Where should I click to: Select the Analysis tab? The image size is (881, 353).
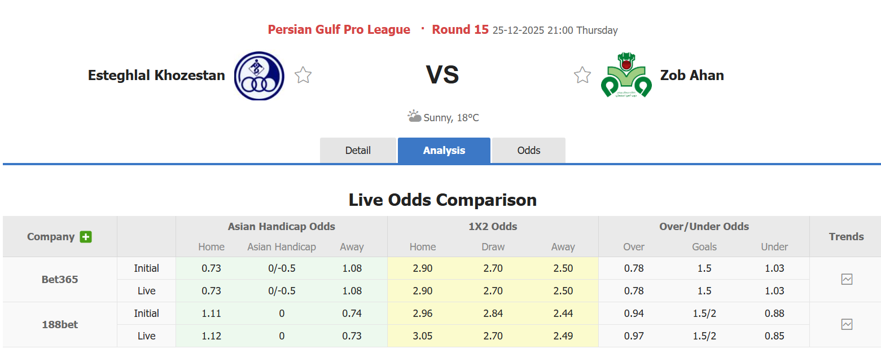click(444, 151)
